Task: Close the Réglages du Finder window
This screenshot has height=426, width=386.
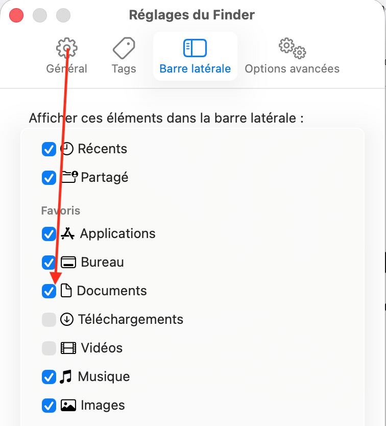Action: click(x=17, y=15)
